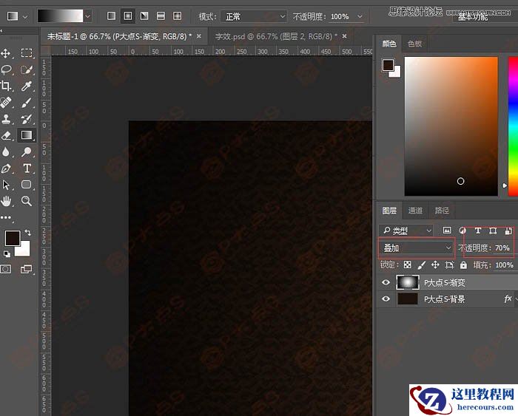Select the Eyedropper tool
518x416 pixels.
coord(27,86)
